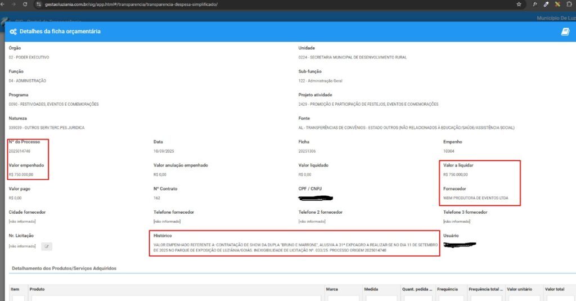Click the Valor total column header
The image size is (576, 301).
[x=554, y=289]
